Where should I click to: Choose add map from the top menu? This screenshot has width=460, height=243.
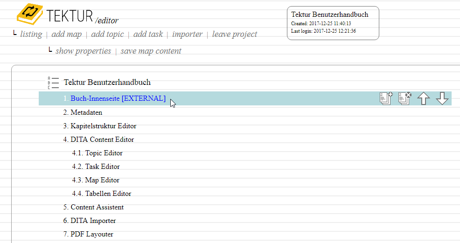(66, 34)
